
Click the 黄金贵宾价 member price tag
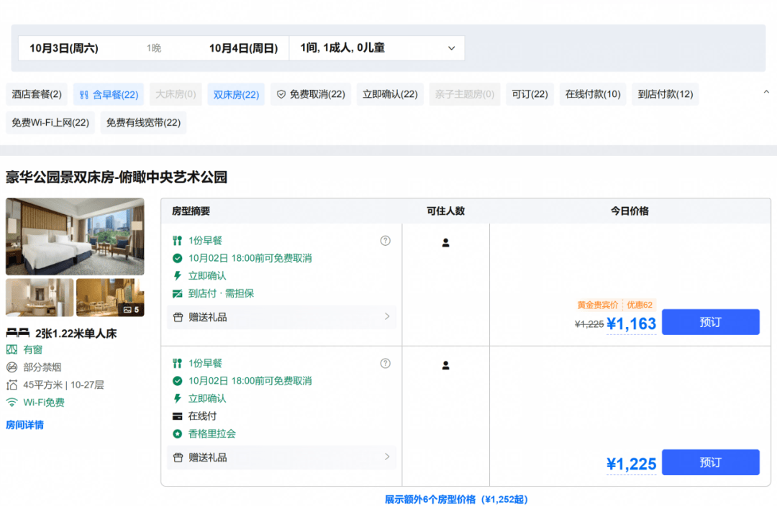598,305
